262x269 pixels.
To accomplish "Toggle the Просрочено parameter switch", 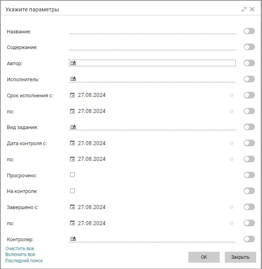I will point(249,175).
